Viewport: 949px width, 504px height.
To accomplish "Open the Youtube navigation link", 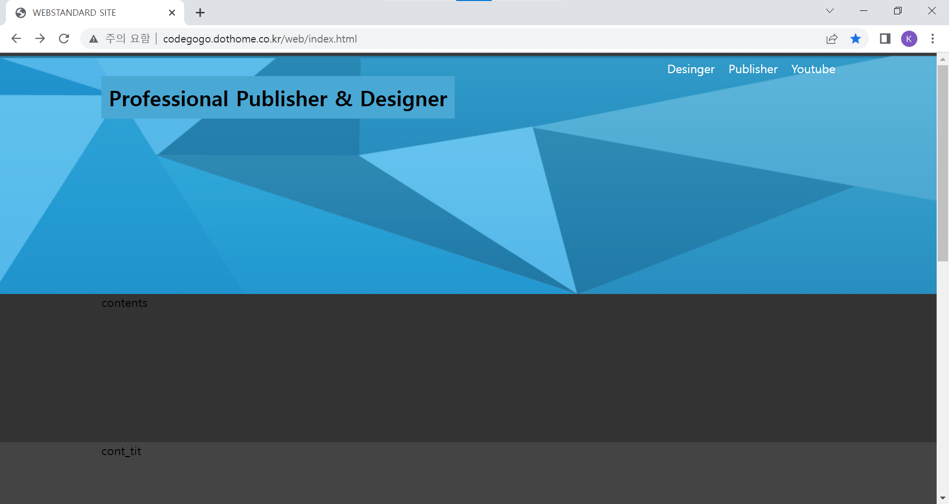I will coord(813,69).
